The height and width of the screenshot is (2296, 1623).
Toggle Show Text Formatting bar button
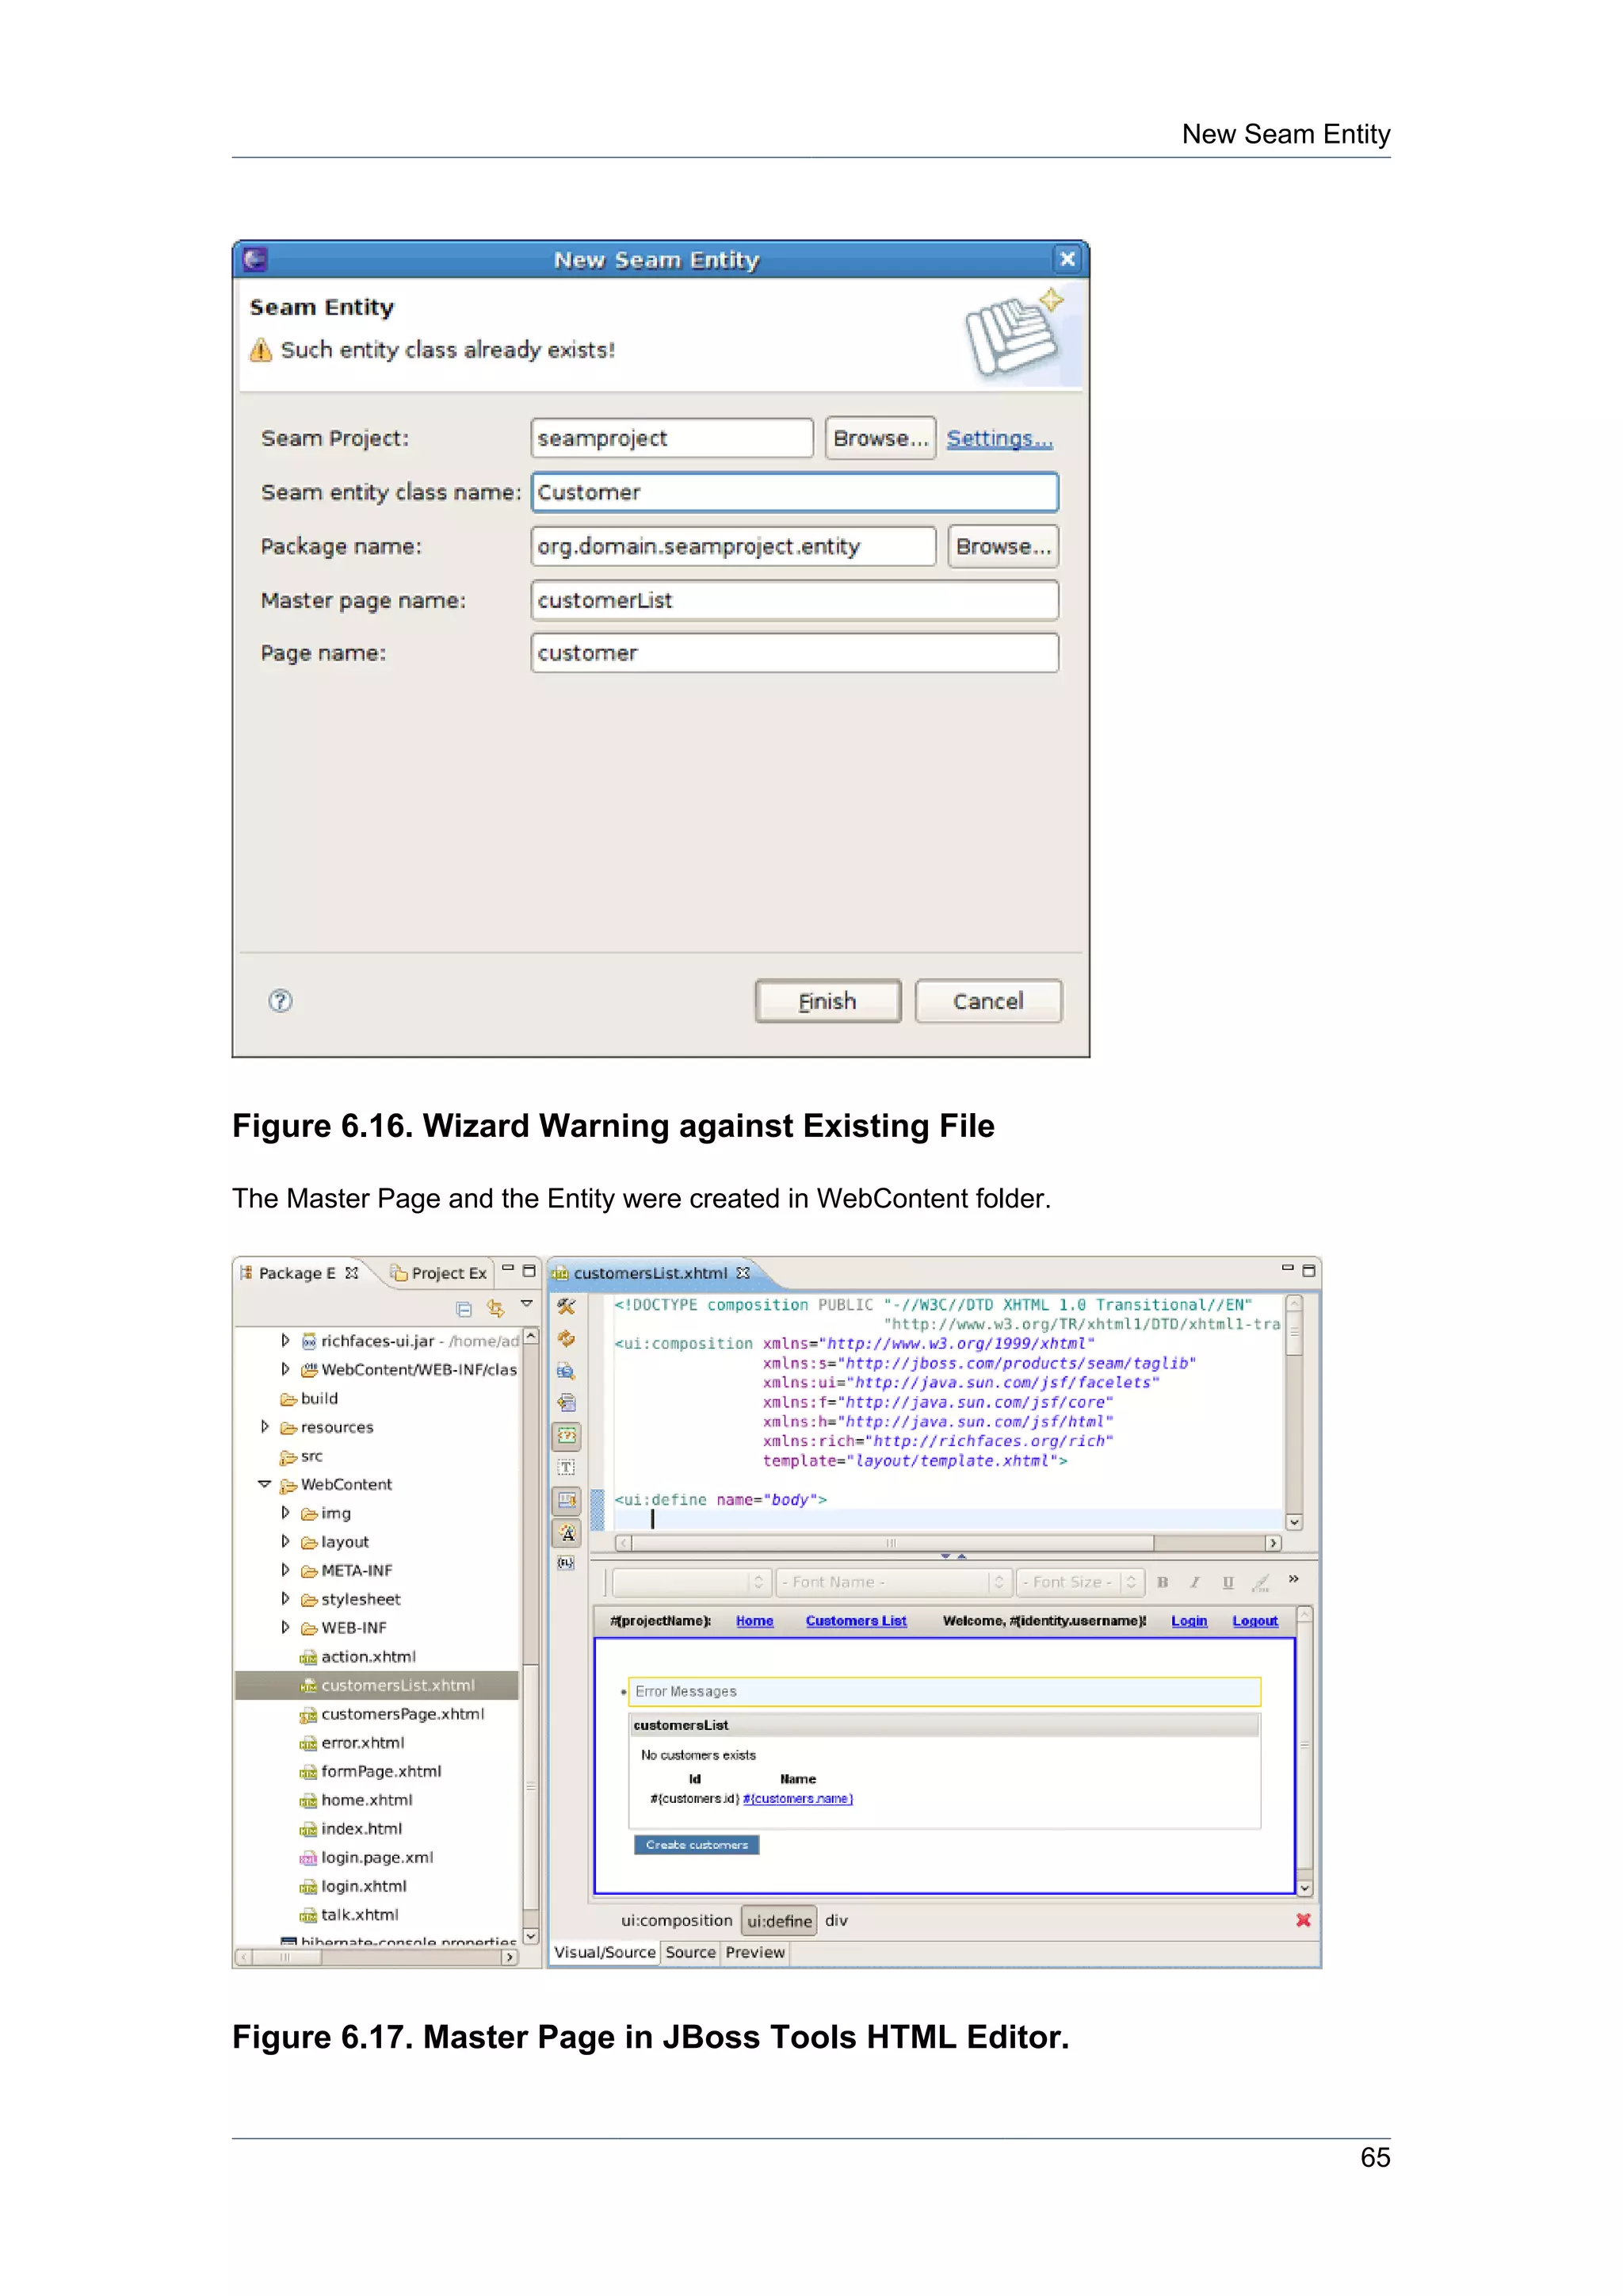tap(567, 1532)
